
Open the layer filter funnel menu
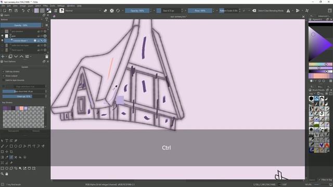[x=46, y=20]
